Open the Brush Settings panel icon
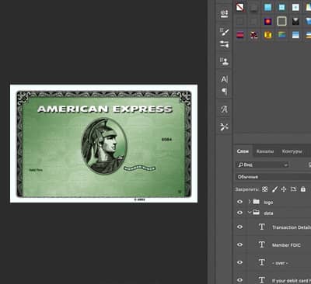311x284 pixels. (x=224, y=32)
